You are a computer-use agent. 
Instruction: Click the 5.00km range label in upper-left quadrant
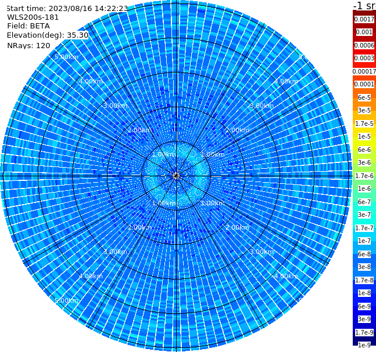pyautogui.click(x=66, y=57)
